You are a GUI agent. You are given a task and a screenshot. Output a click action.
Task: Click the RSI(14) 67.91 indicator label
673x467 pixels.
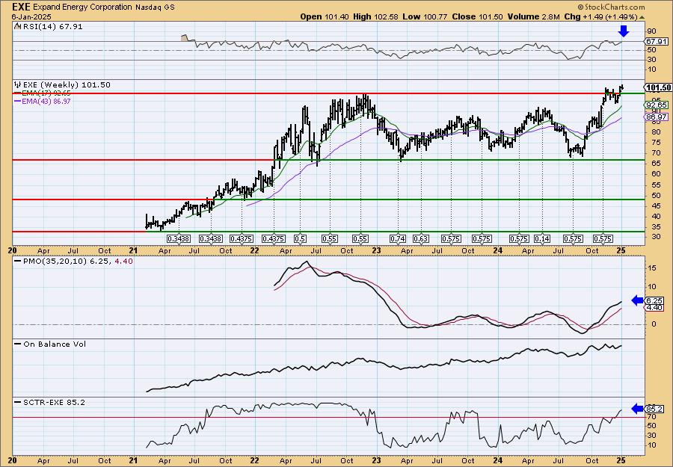(52, 27)
